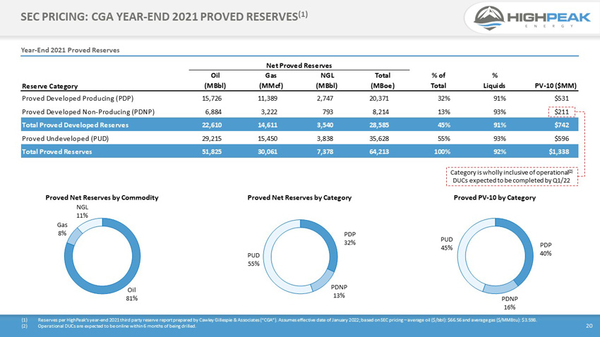The image size is (600, 337).
Task: Click page number 20 in footer
Action: pyautogui.click(x=589, y=326)
